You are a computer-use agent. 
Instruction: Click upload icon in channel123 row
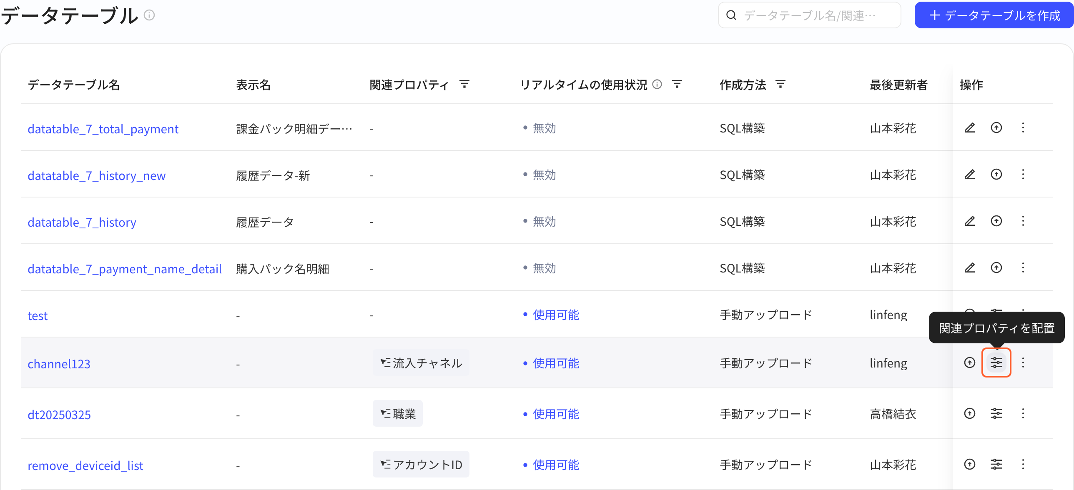tap(970, 362)
